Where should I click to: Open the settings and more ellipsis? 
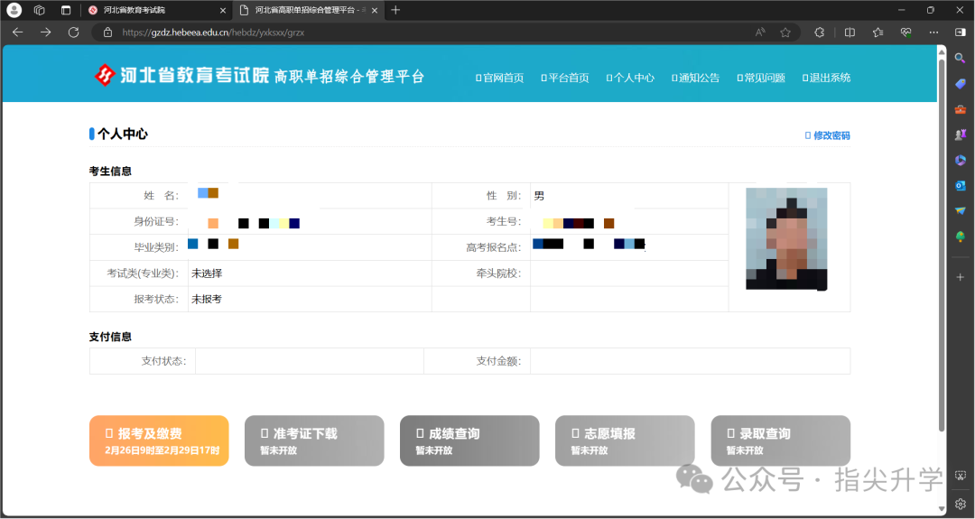(934, 32)
